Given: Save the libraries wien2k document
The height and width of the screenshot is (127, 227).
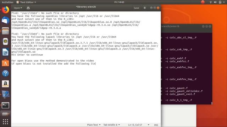Looking at the screenshot, I should click(x=136, y=8).
